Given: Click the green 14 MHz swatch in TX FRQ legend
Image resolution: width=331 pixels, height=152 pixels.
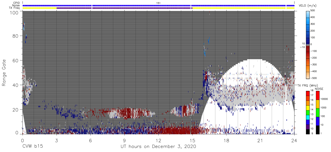Looking at the screenshot, I should pyautogui.click(x=308, y=112).
